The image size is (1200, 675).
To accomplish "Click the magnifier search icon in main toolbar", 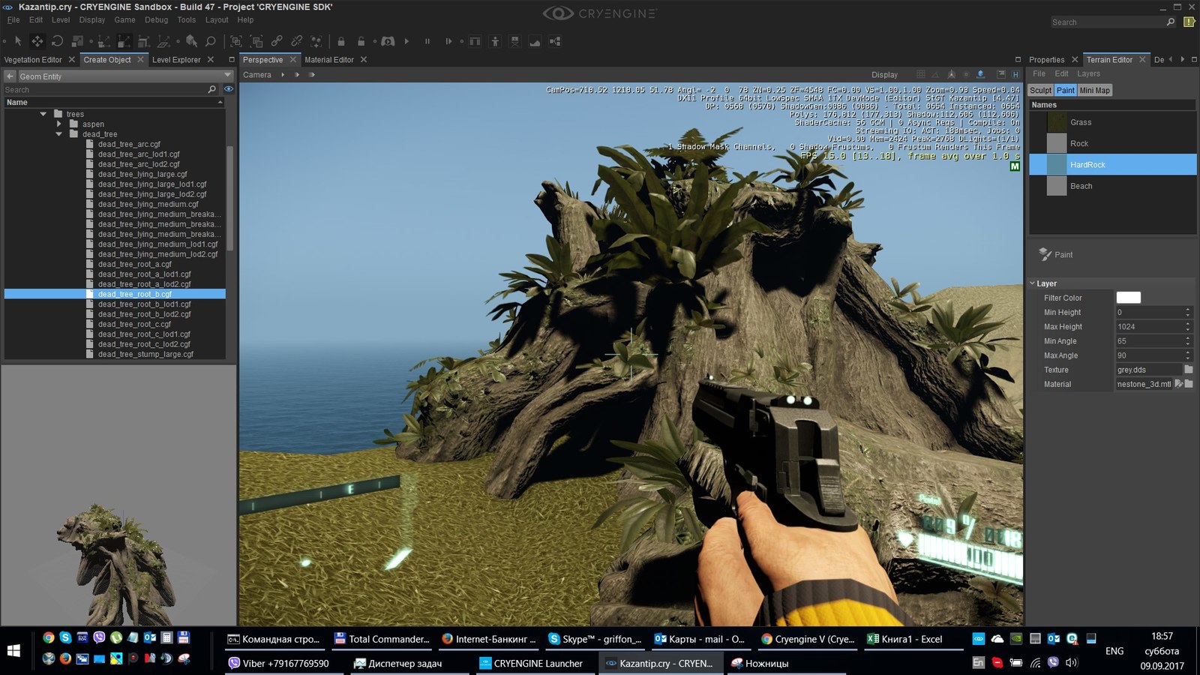I will coord(211,41).
